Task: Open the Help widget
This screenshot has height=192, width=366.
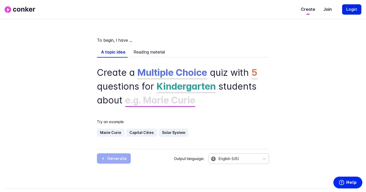Action: click(348, 183)
